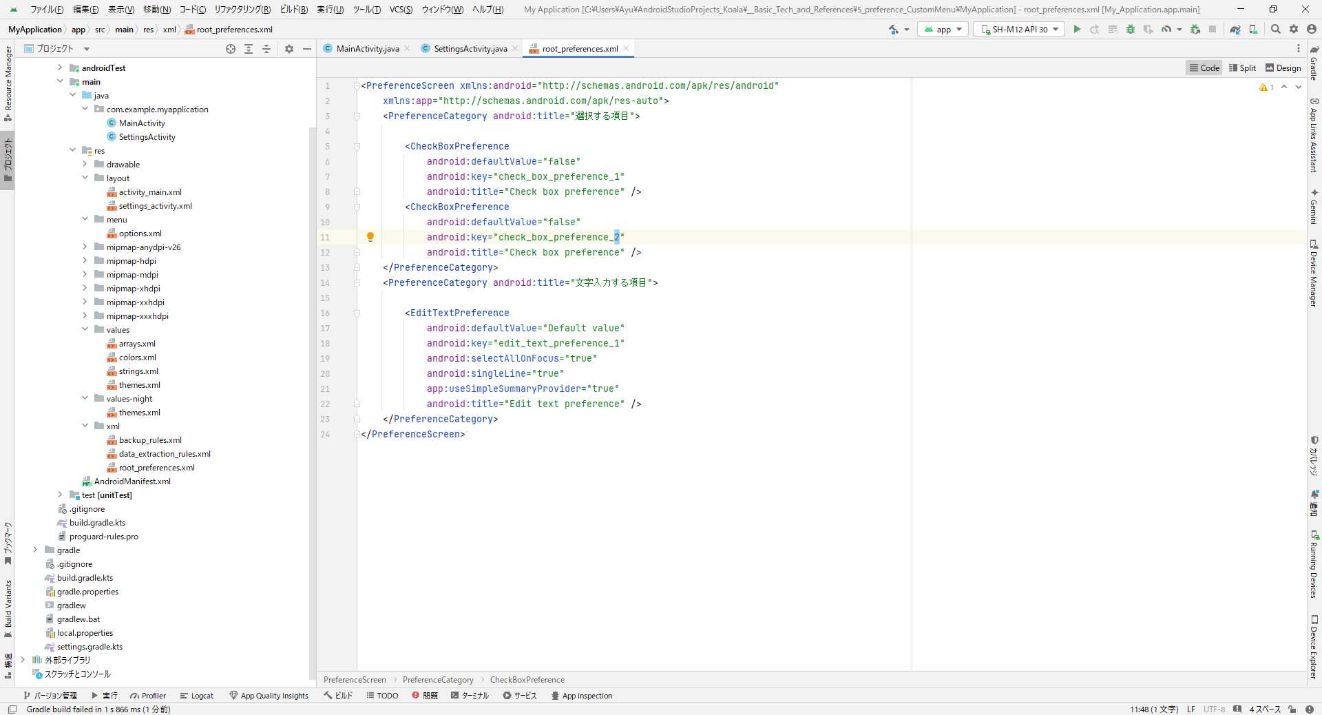Click the Make Project hammer icon
Screen dimensions: 1322x715
894,30
